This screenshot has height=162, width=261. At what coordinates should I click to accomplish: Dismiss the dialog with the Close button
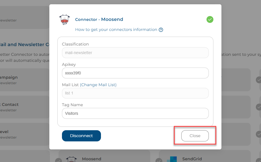click(x=195, y=136)
